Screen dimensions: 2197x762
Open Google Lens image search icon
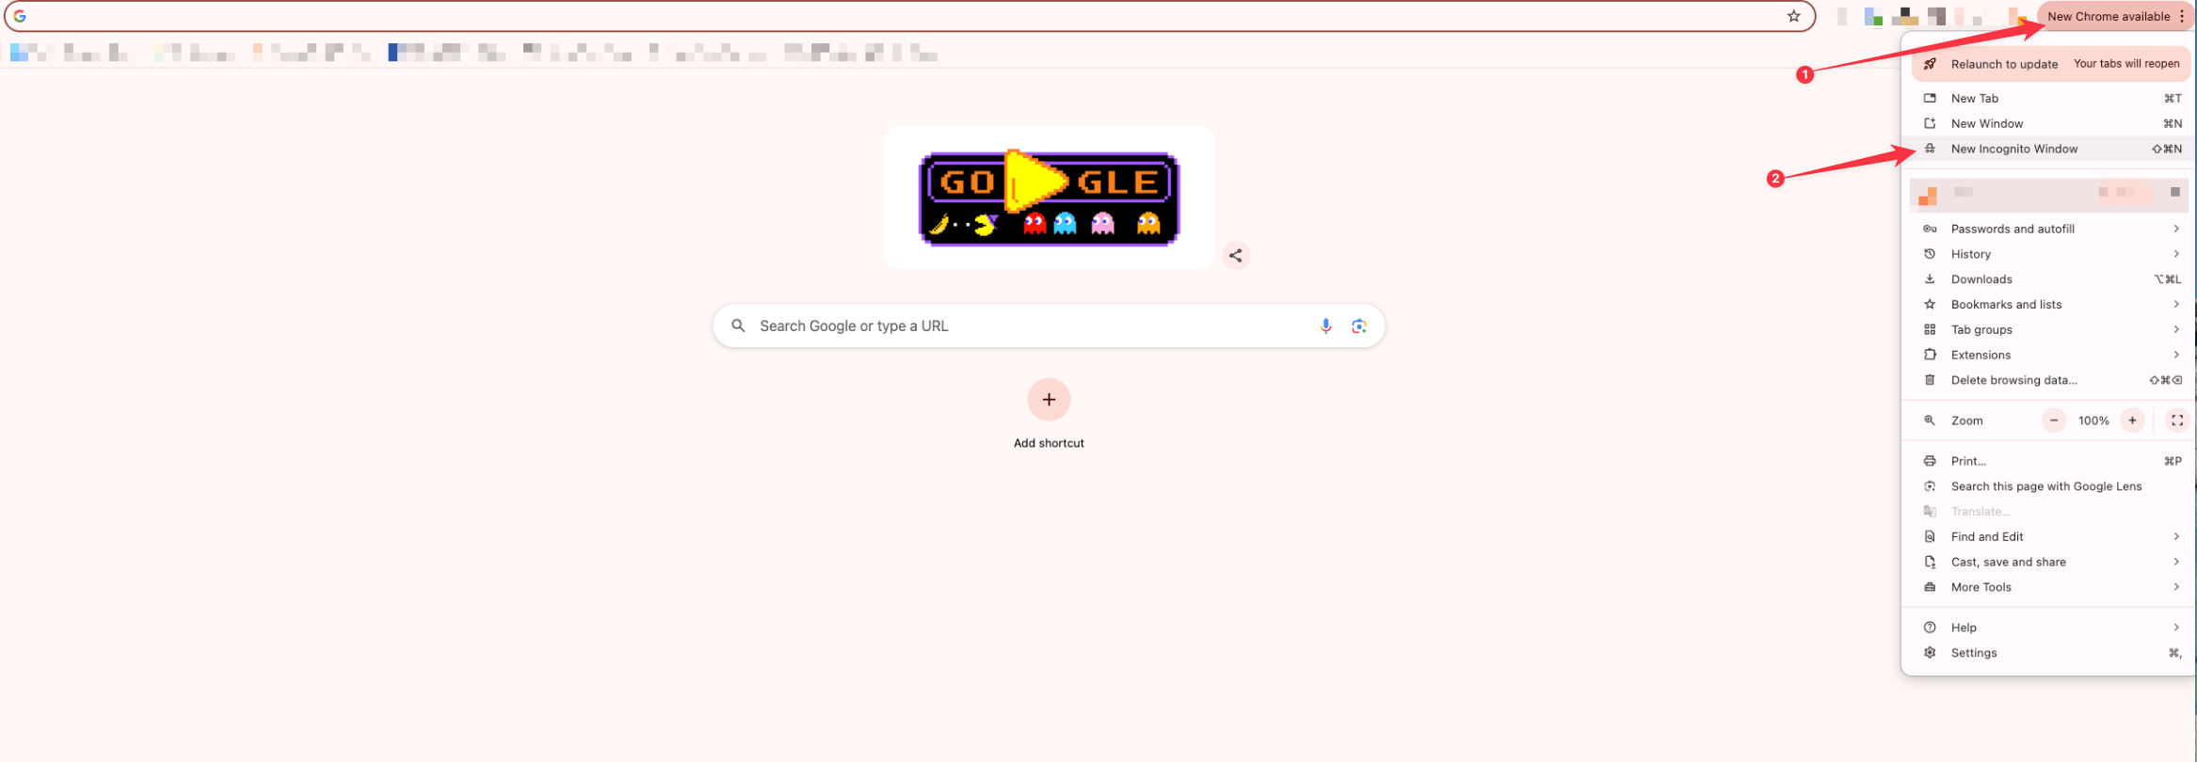click(x=1358, y=325)
